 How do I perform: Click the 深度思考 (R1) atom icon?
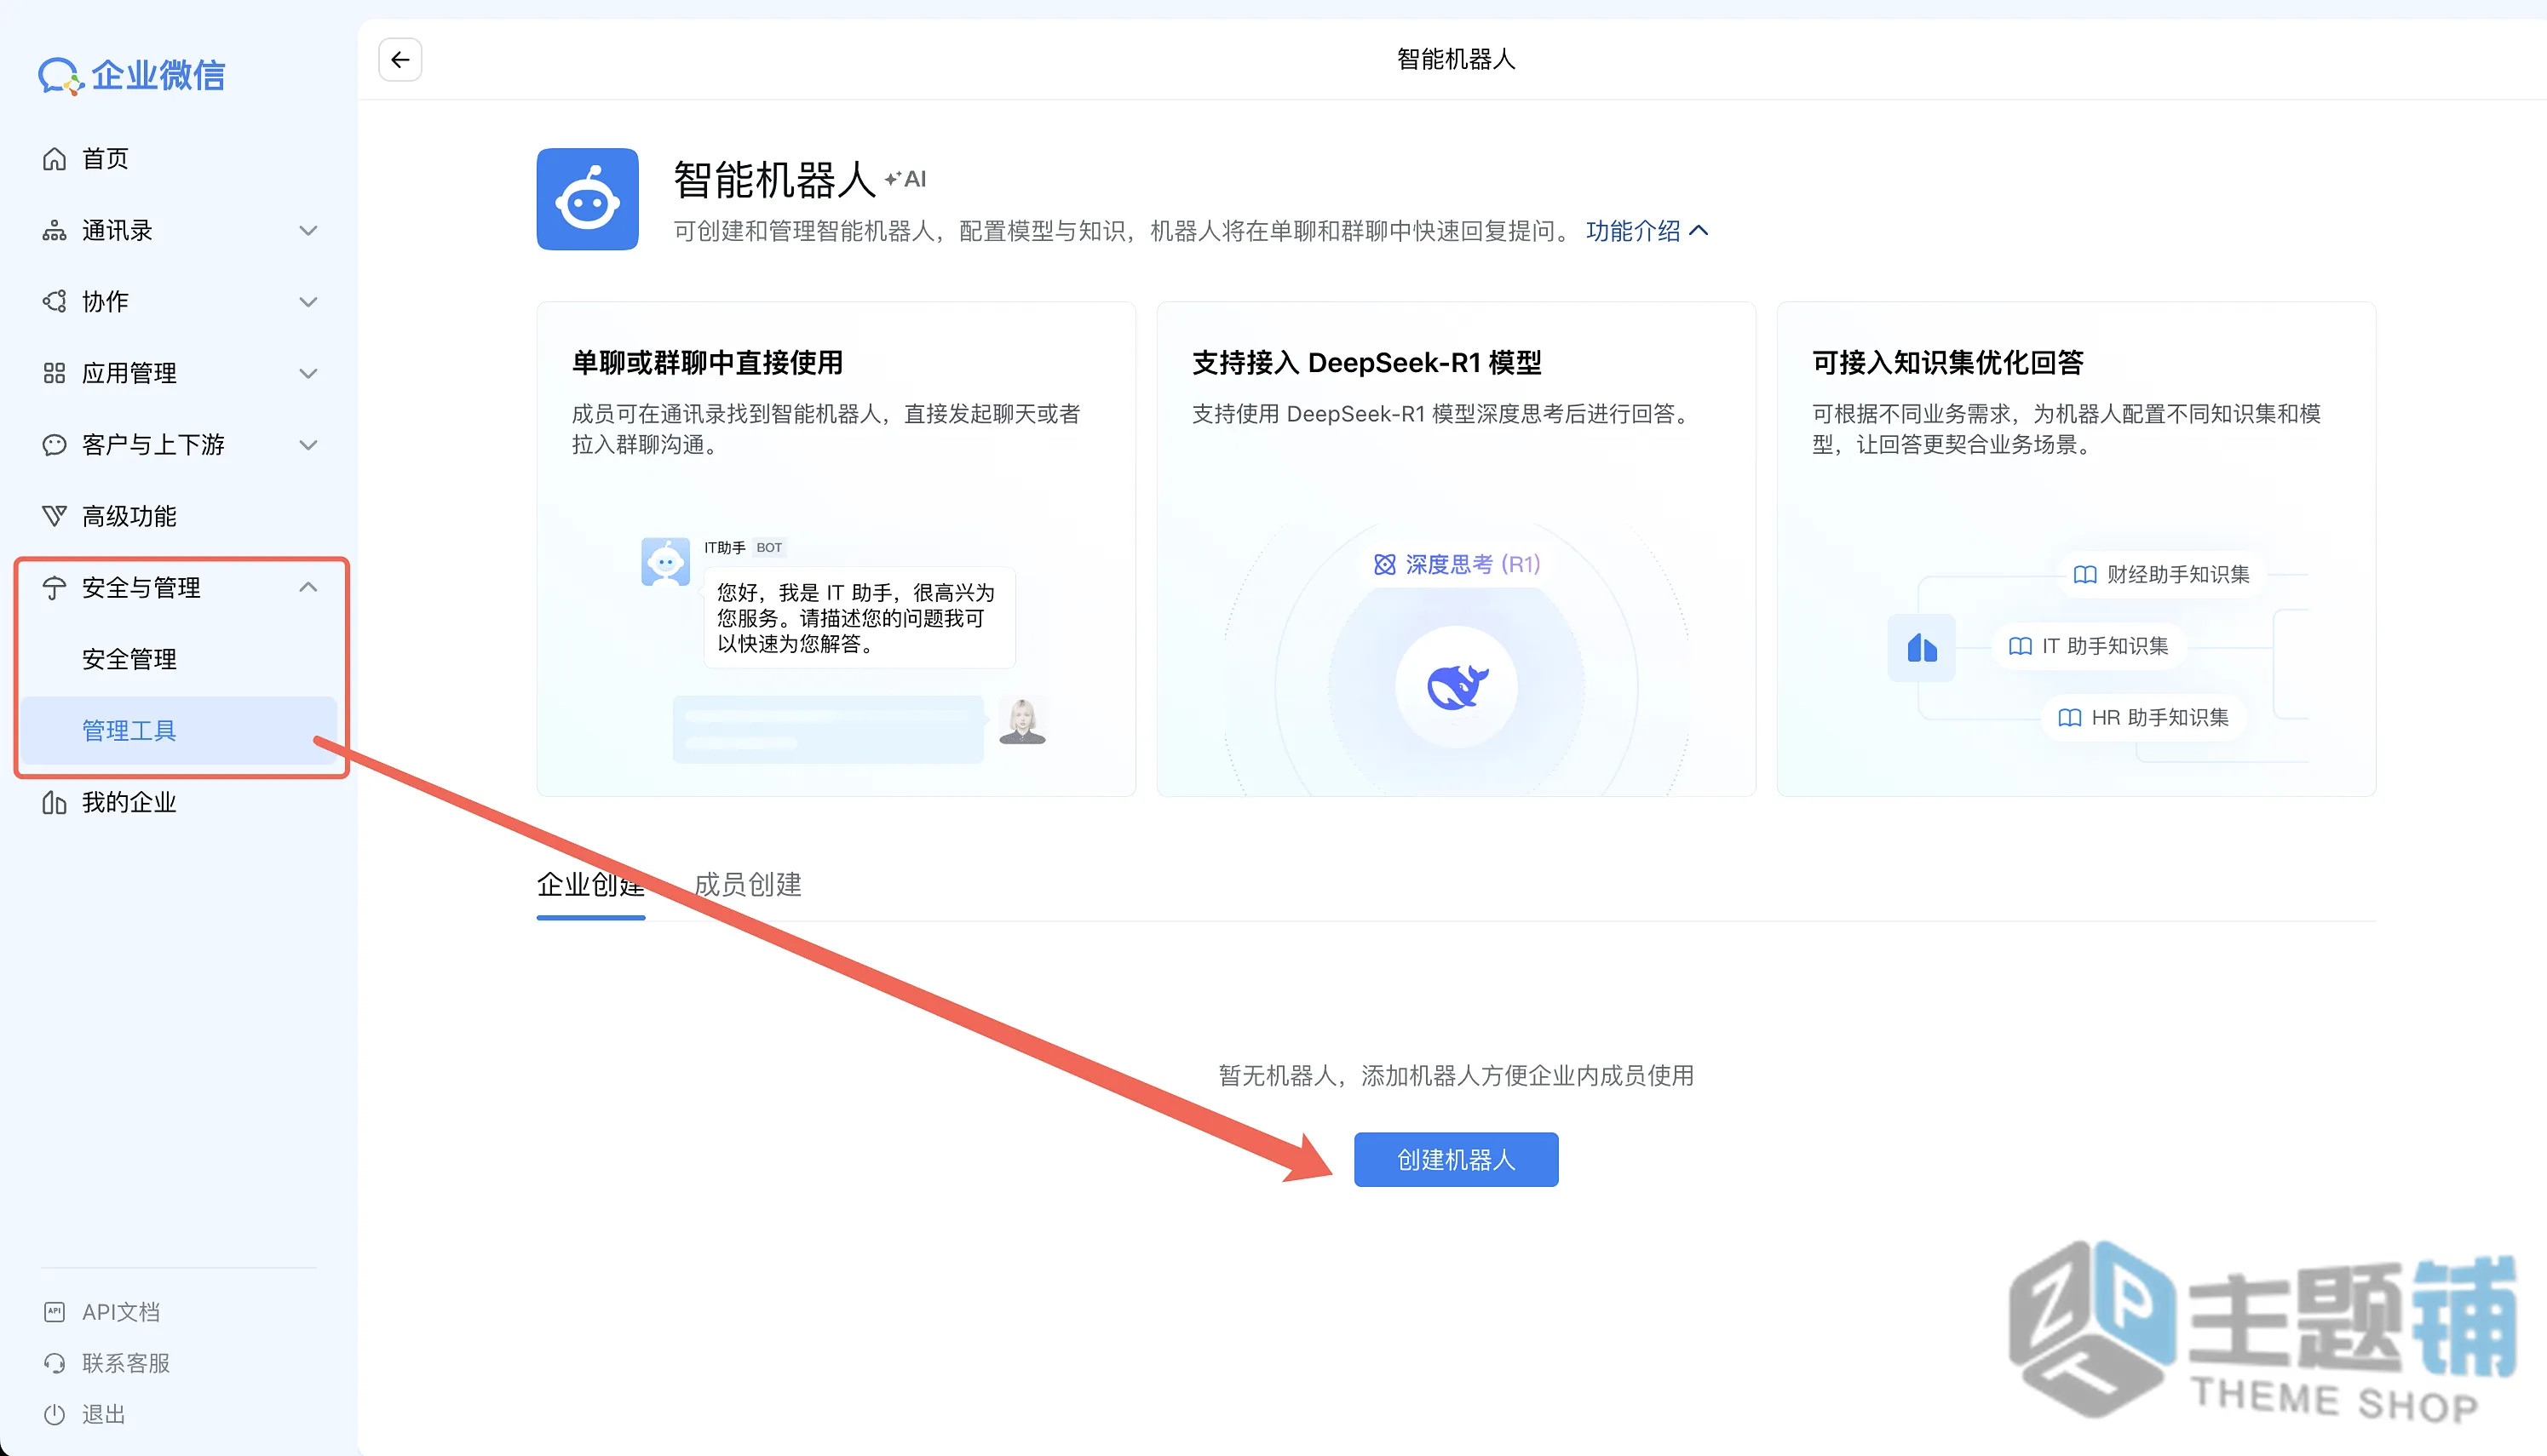pos(1384,565)
